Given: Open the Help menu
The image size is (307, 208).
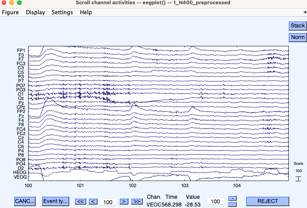Looking at the screenshot, I should click(x=86, y=12).
